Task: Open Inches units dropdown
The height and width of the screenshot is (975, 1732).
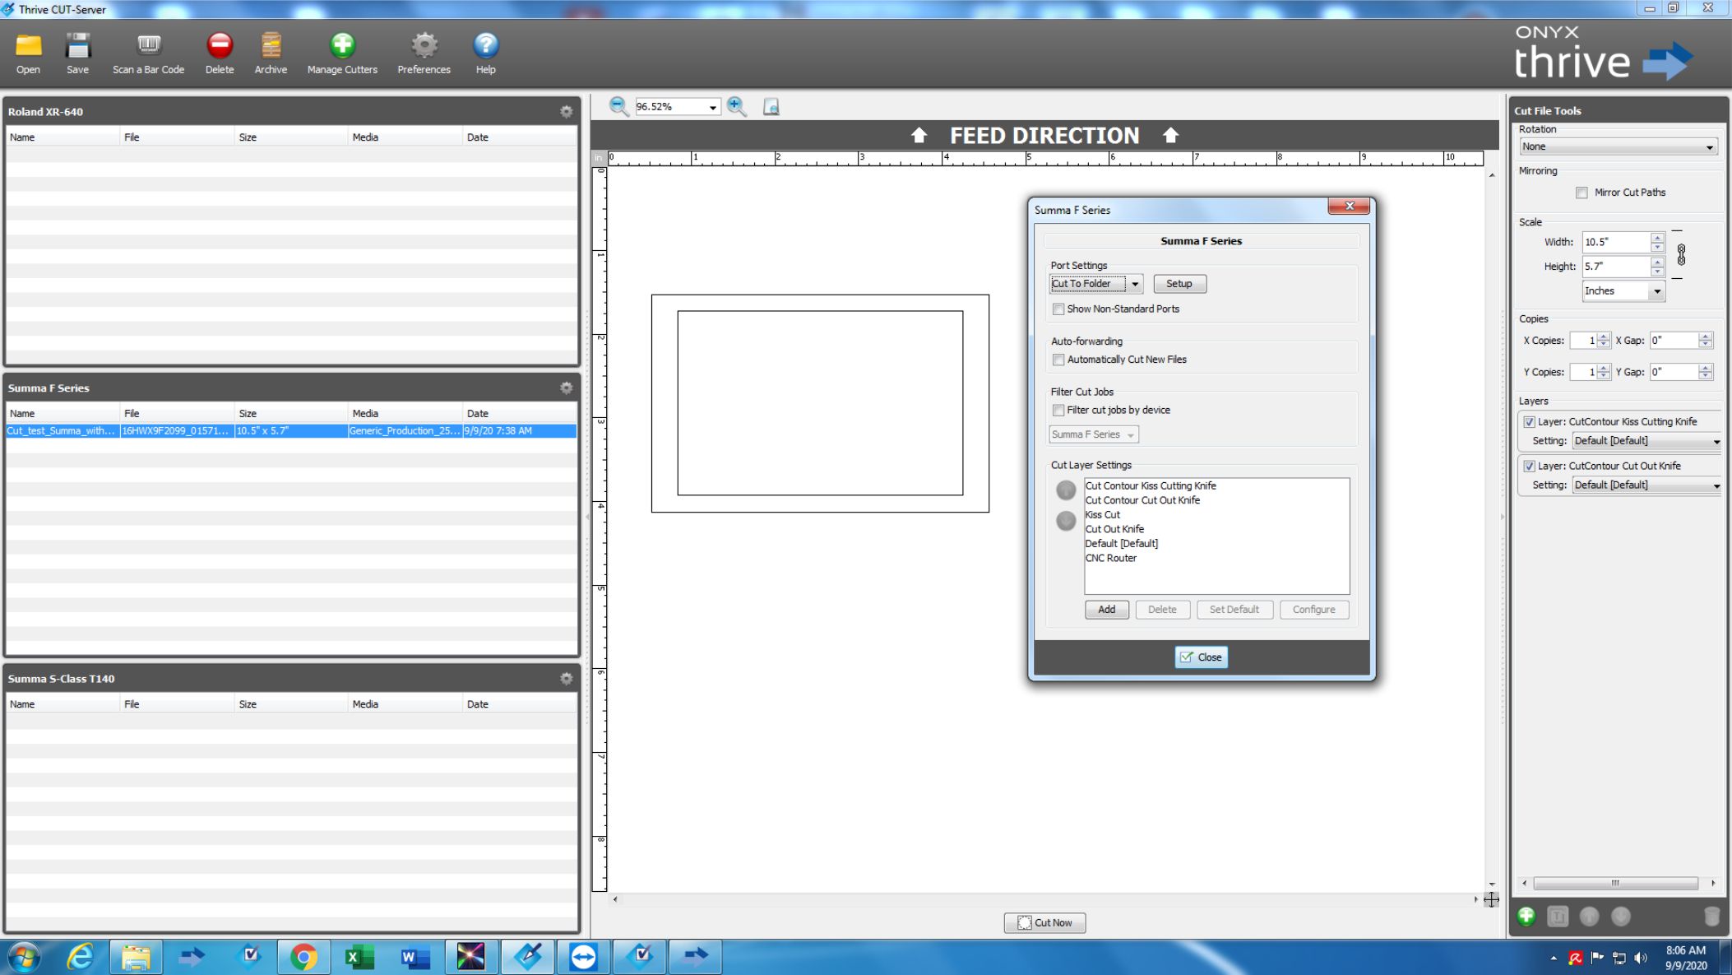Action: (1623, 291)
